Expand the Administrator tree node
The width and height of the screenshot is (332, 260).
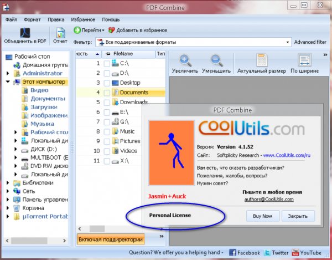[x=8, y=73]
